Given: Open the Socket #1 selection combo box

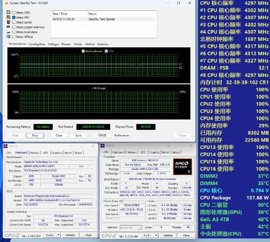Looking at the screenshot, I should [131, 227].
